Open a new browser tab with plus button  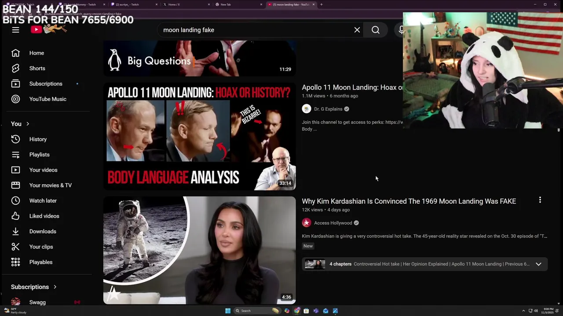coord(322,4)
